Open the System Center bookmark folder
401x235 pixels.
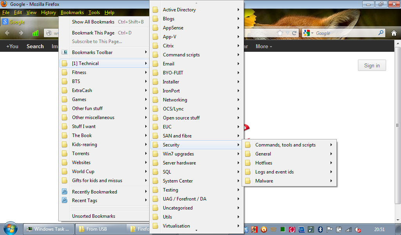[x=197, y=181]
